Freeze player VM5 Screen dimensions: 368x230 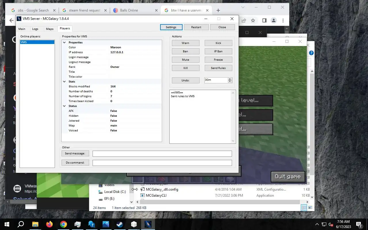[218, 60]
